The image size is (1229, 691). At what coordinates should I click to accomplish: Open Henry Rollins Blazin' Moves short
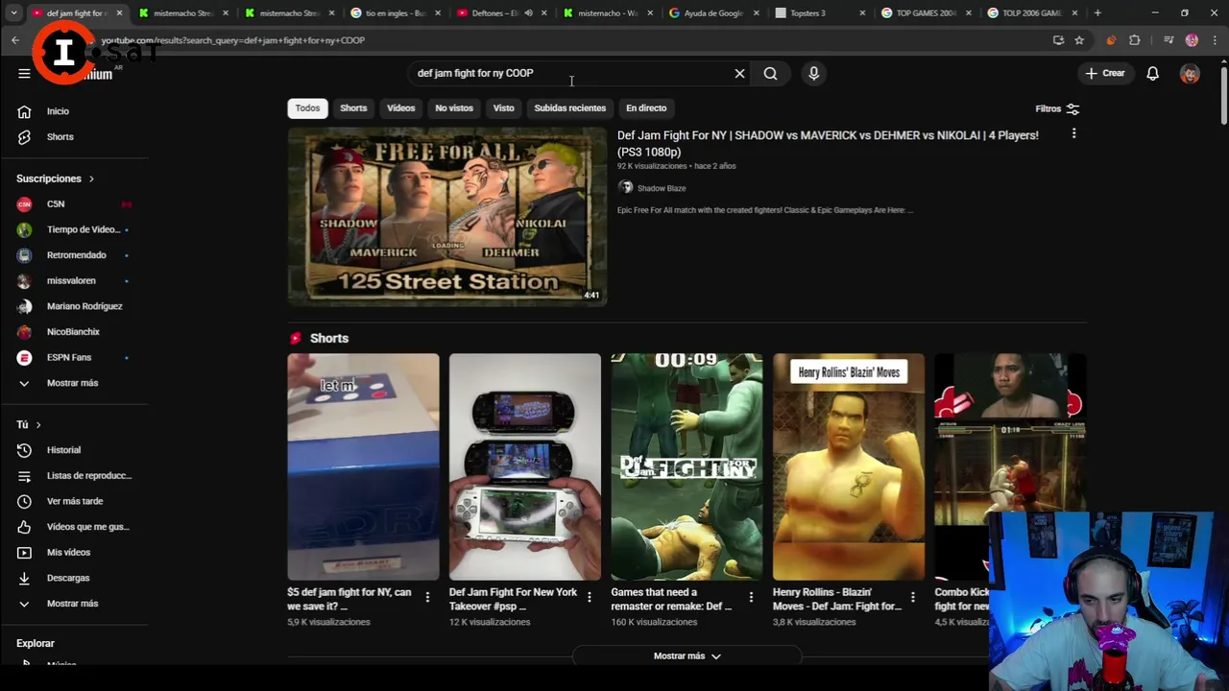coord(849,466)
